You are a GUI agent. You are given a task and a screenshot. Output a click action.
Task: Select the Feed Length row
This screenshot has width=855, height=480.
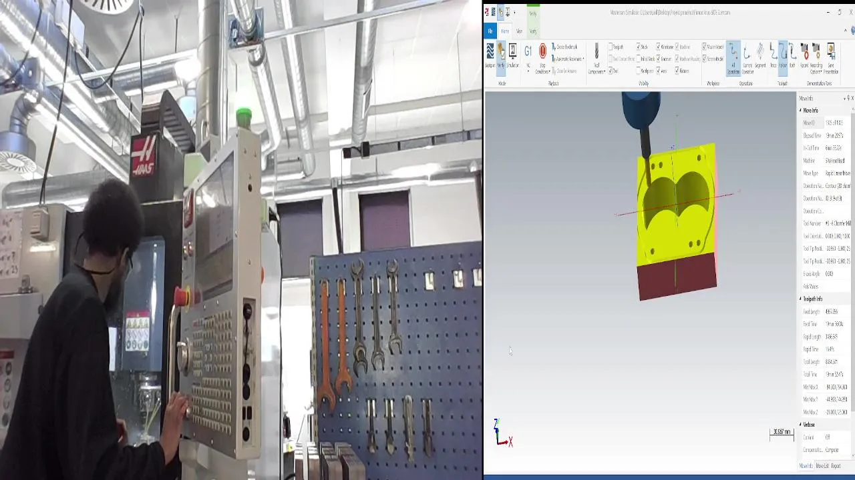point(827,311)
